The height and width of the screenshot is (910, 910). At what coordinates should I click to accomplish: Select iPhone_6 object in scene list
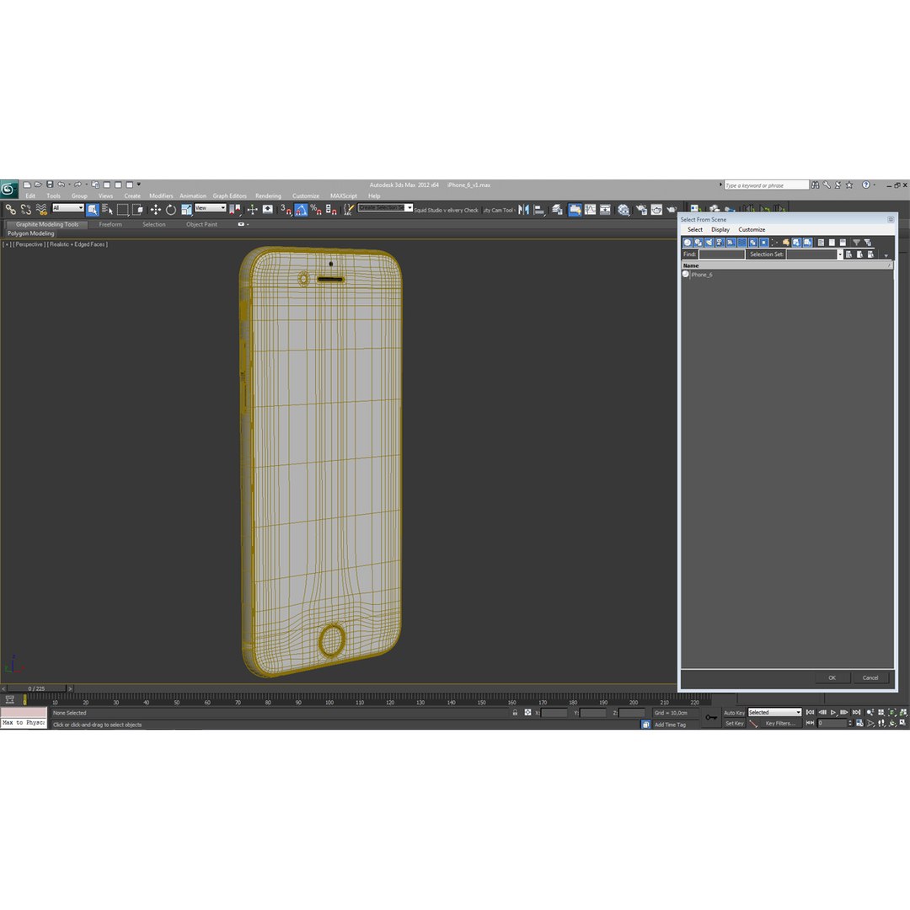(x=701, y=275)
